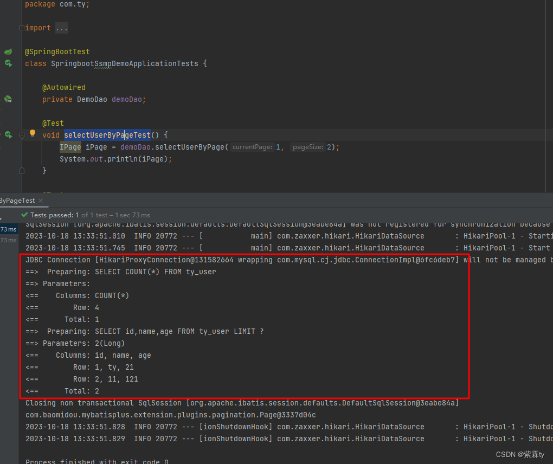Click 'Tests passed: 1' status text
553x464 pixels.
tap(54, 215)
